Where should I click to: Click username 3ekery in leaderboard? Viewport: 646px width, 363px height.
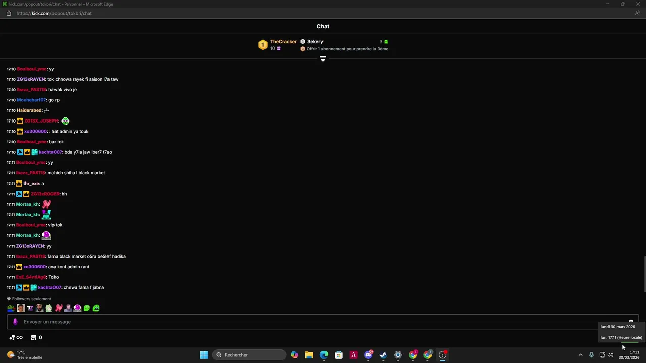click(x=315, y=42)
